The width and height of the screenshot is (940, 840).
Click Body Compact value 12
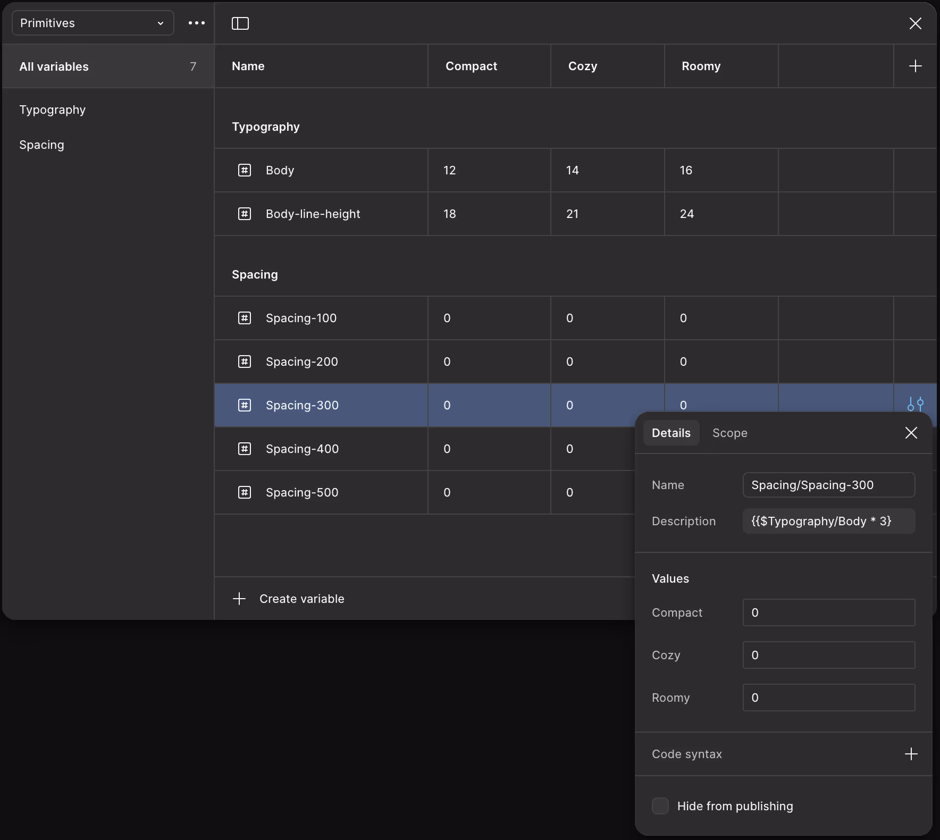489,170
